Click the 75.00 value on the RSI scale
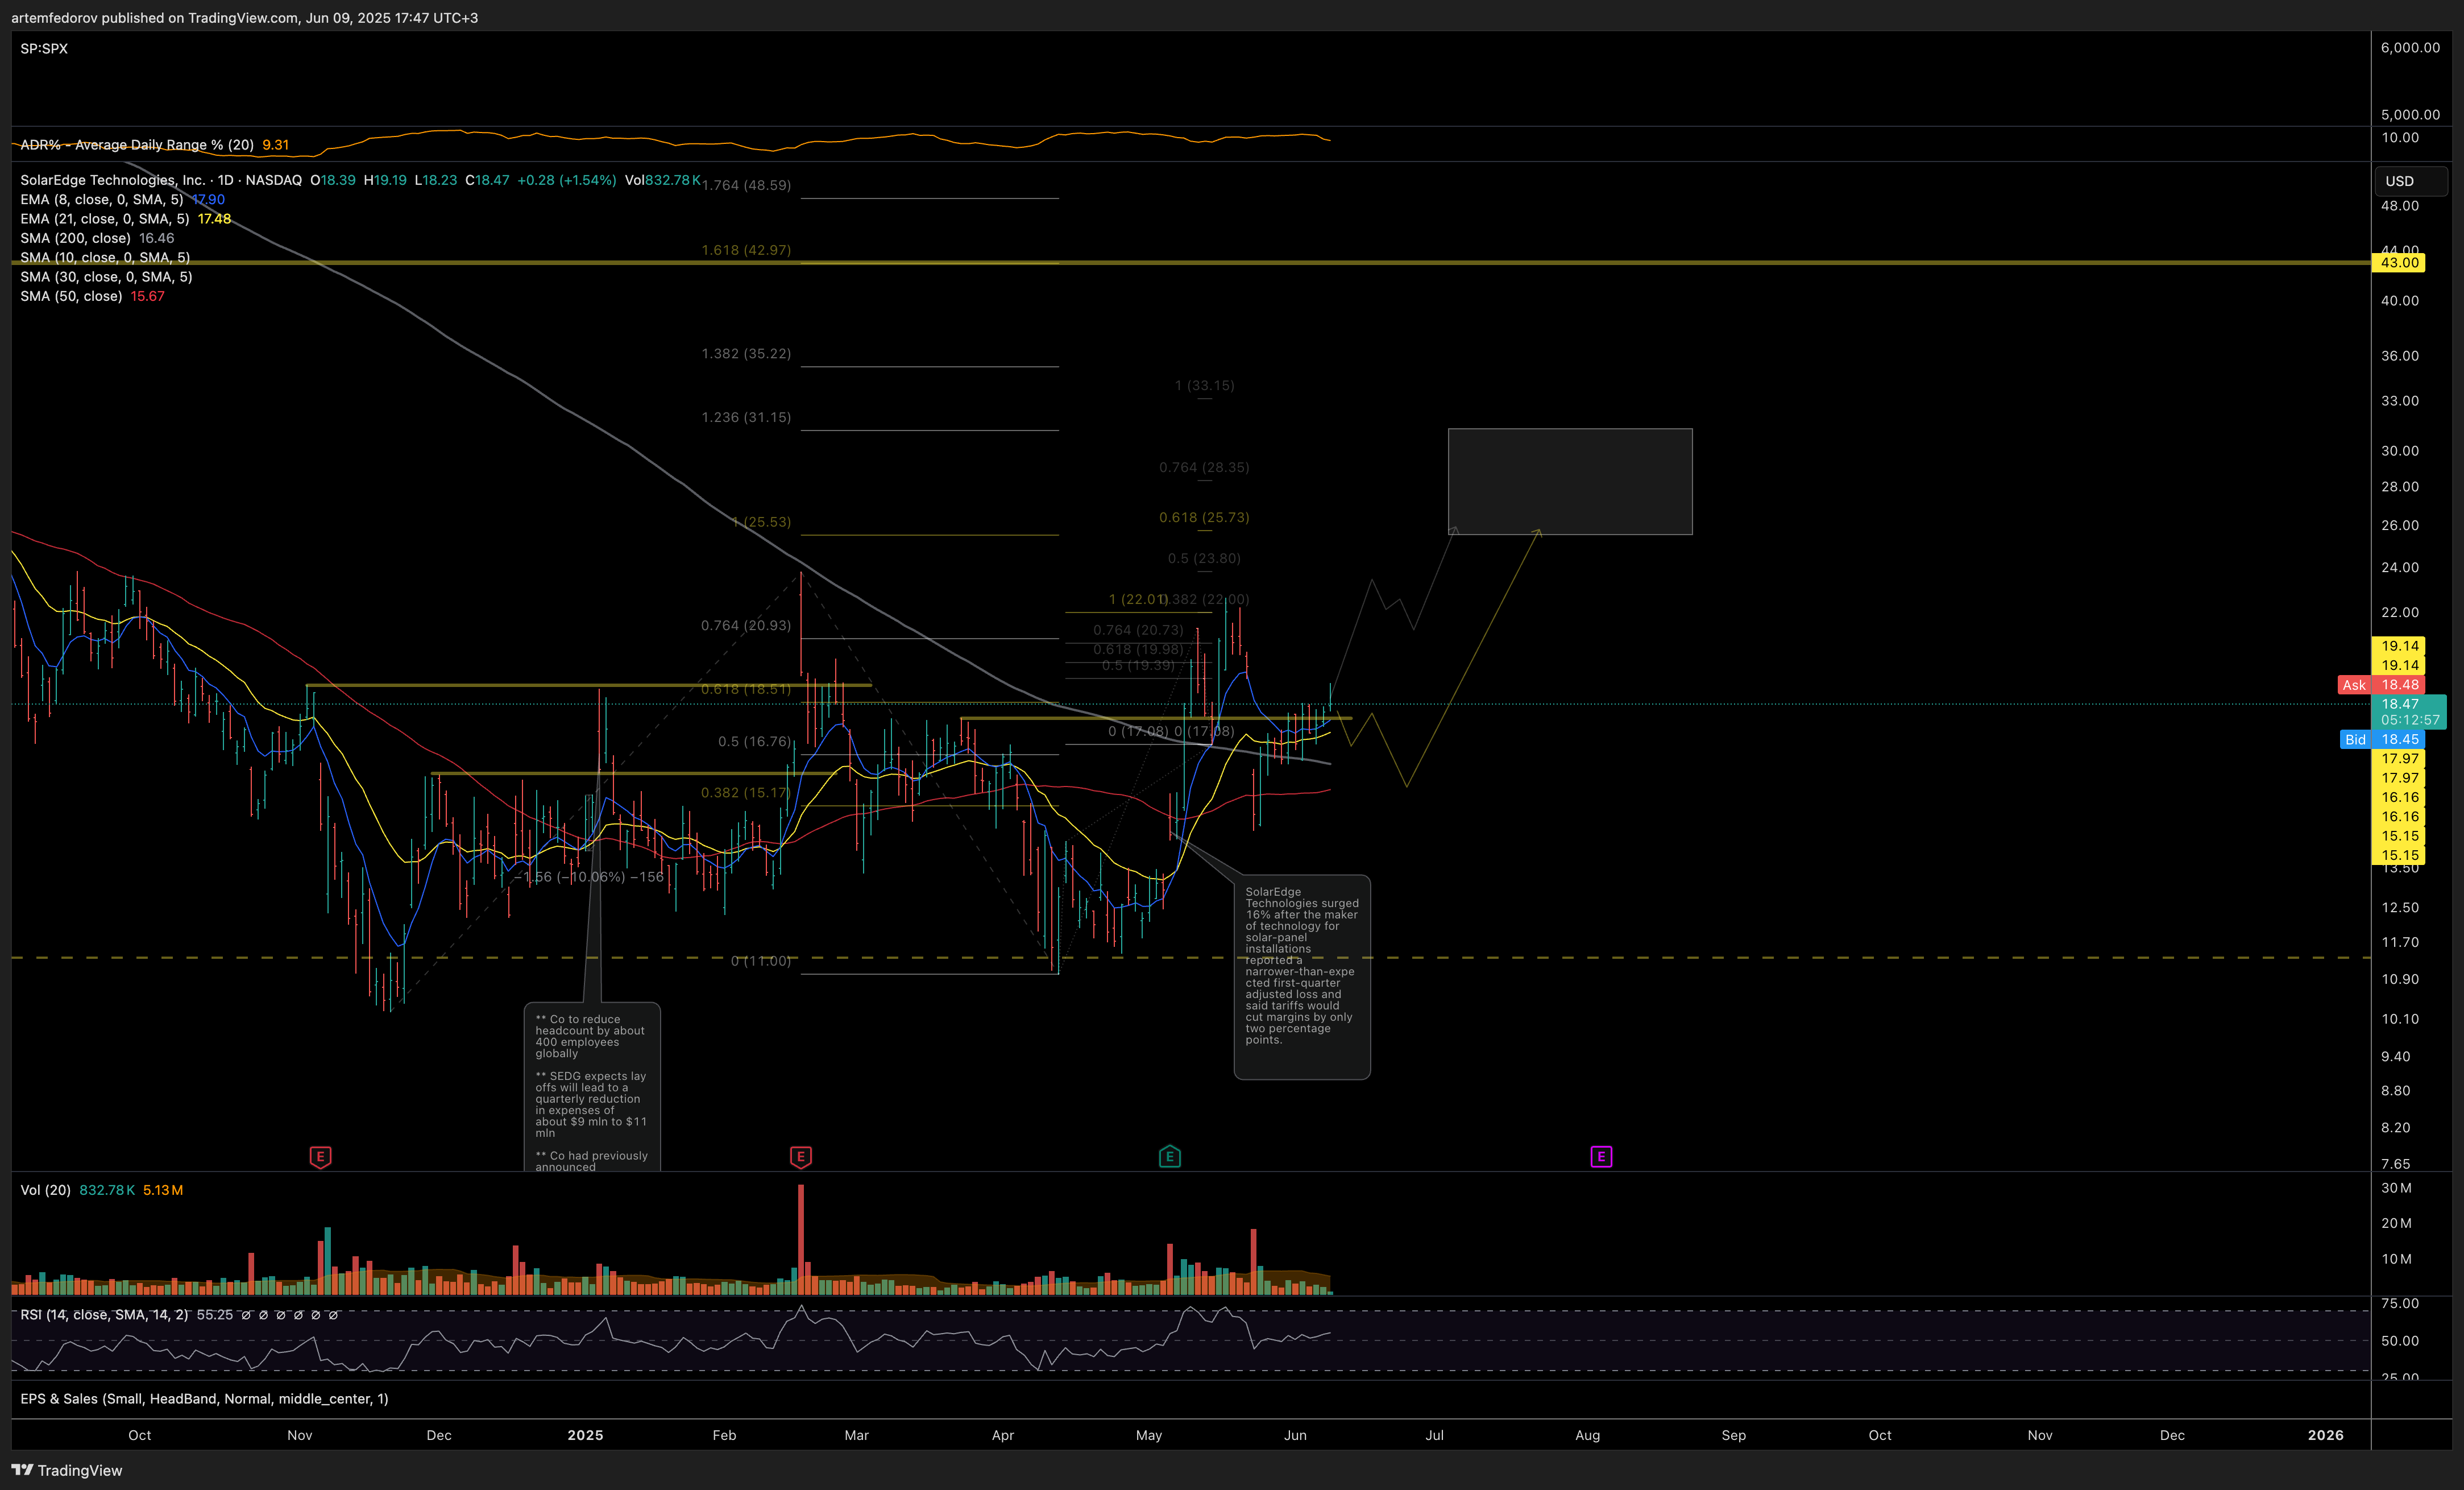This screenshot has height=1490, width=2464. [x=2400, y=1304]
